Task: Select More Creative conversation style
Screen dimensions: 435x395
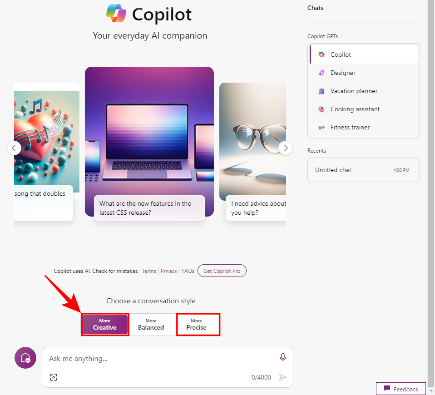Action: [x=105, y=324]
